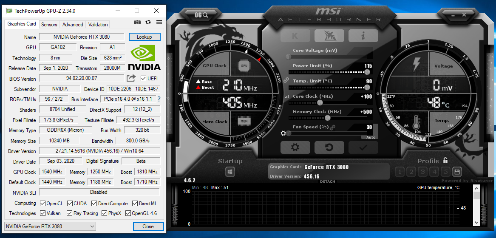
Task: Toggle the PhysX checkbox
Action: pos(104,213)
